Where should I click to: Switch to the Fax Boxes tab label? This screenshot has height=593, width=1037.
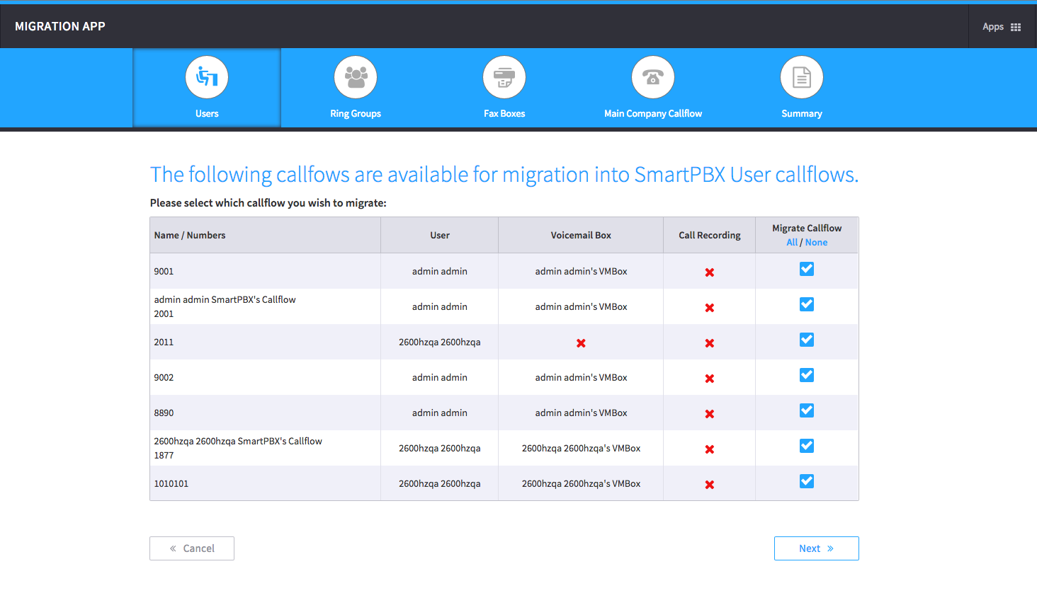[x=504, y=113]
